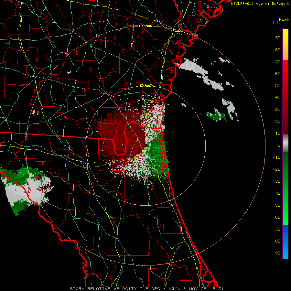This screenshot has width=291, height=291.
Task: Click the KT units label above the color scale
Action: tap(276, 22)
